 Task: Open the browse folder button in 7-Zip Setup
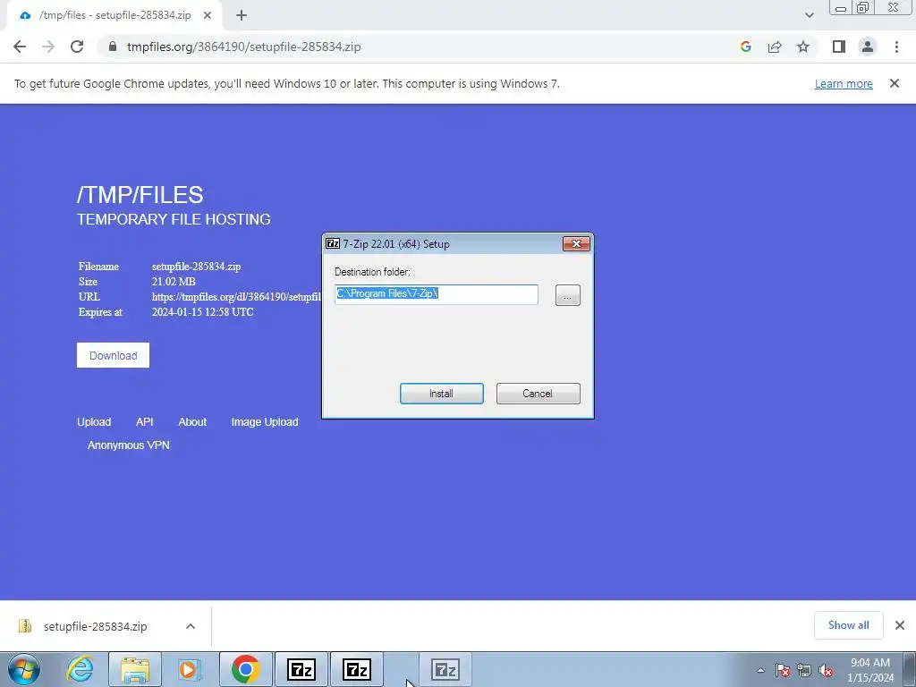(567, 295)
